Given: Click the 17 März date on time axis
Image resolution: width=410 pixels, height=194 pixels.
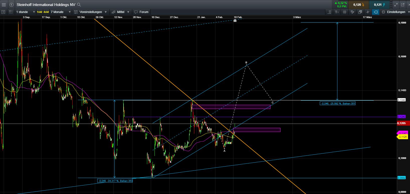Looking at the screenshot, I should coord(367,17).
